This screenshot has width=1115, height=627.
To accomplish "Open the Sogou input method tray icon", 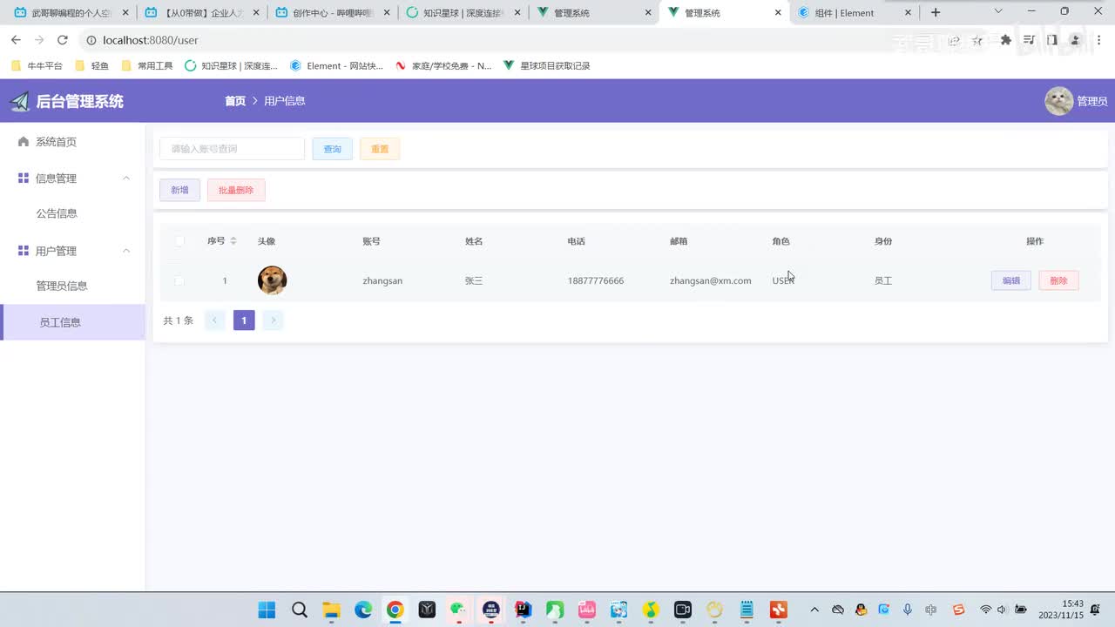I will tap(958, 610).
